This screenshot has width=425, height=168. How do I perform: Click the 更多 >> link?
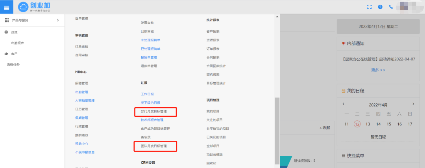pos(378,70)
